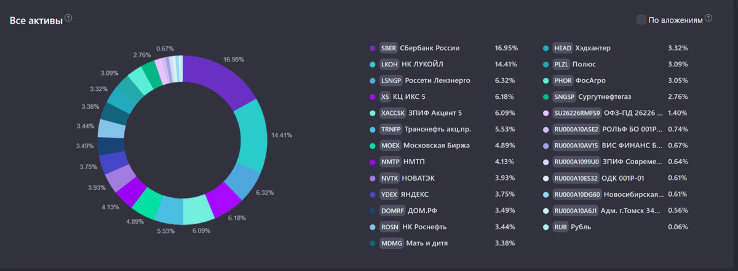Open help icon next to По вложениям
Screen dimensions: 738x271
tap(708, 19)
